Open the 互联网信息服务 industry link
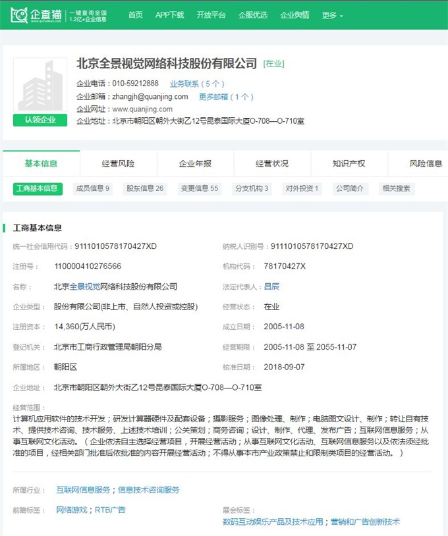The image size is (448, 536). [83, 490]
